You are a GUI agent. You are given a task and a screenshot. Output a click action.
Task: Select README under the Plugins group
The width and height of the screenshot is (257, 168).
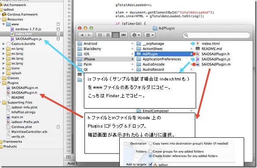(18, 98)
